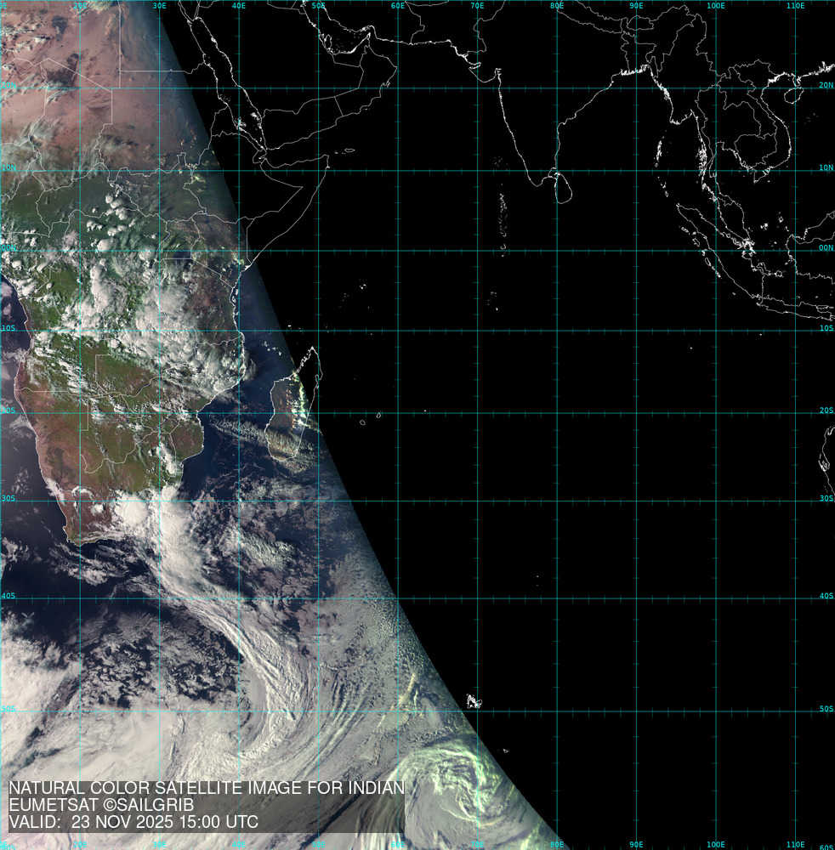
Task: Click the Kerguelen Islands outline near 70E 50S
Action: (x=474, y=702)
